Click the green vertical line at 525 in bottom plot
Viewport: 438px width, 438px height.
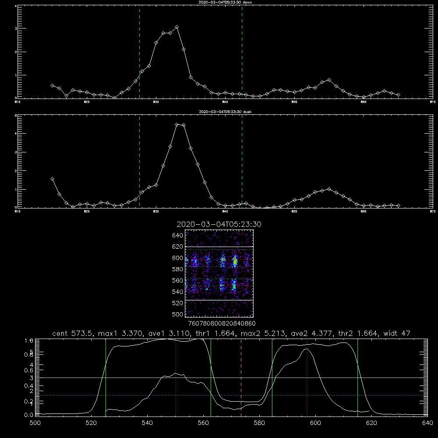tap(106, 378)
